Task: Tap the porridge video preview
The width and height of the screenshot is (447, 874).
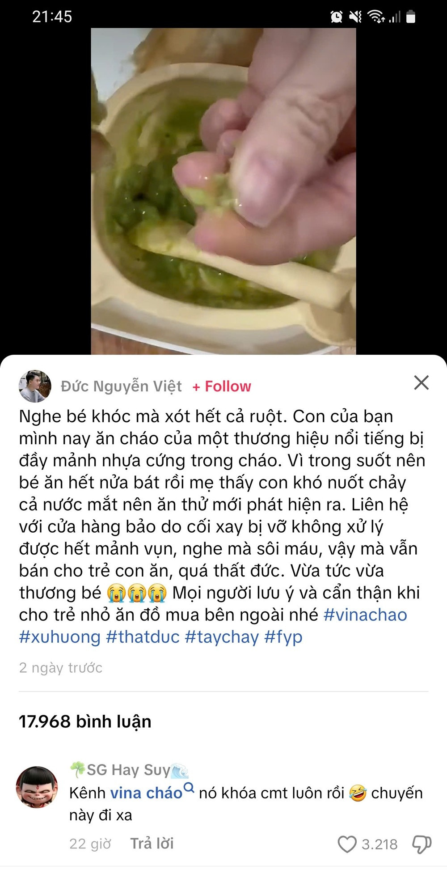Action: tap(223, 191)
